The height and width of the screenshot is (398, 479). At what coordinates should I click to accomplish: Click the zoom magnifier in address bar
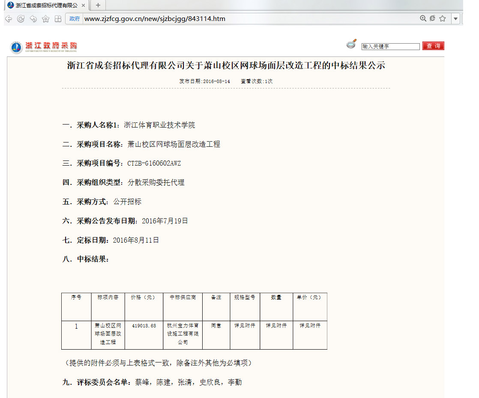pyautogui.click(x=423, y=18)
